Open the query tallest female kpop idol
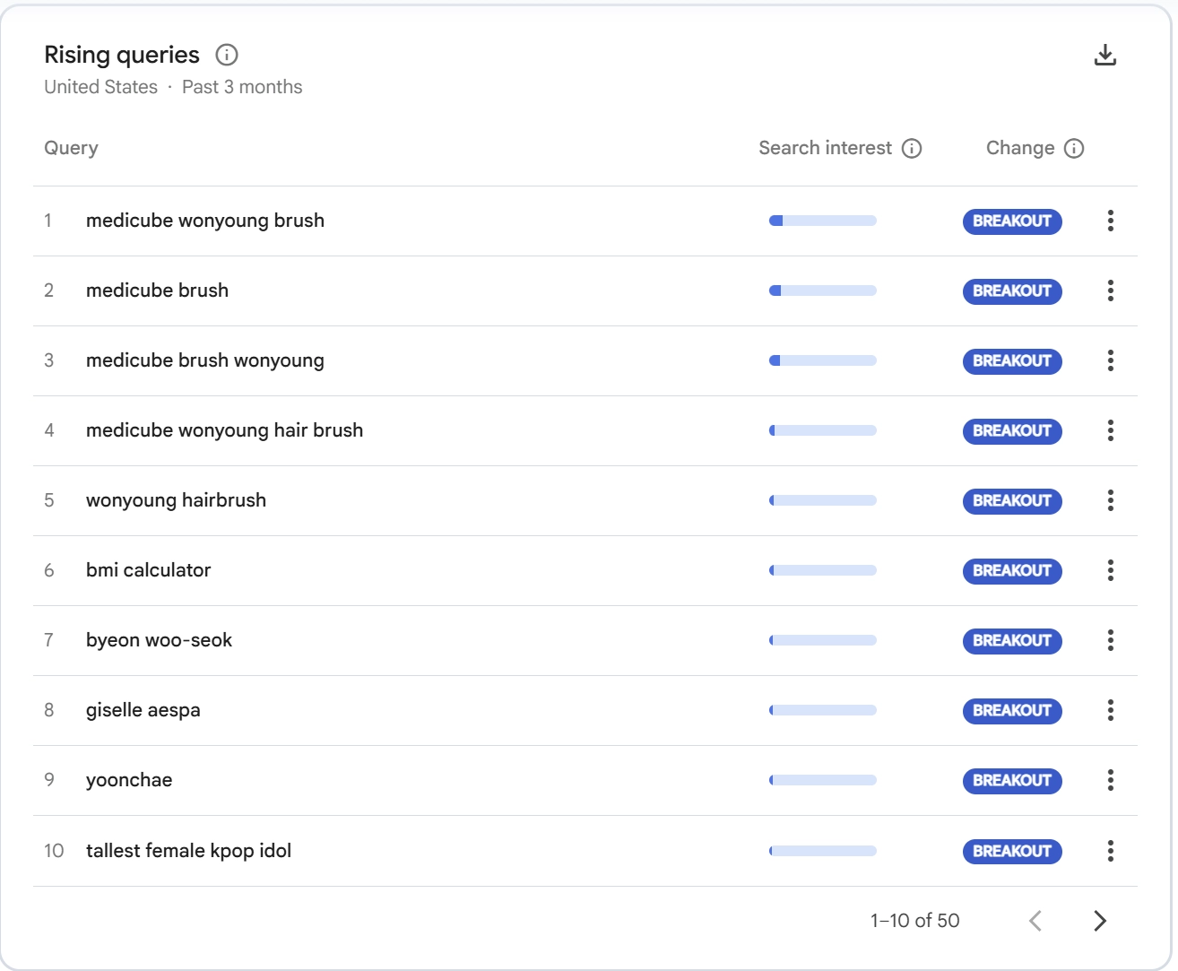 pyautogui.click(x=188, y=851)
